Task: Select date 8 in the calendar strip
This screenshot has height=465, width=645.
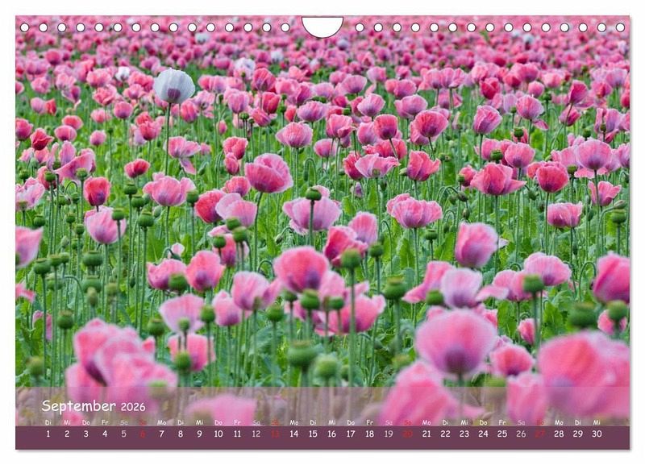Action: click(181, 434)
